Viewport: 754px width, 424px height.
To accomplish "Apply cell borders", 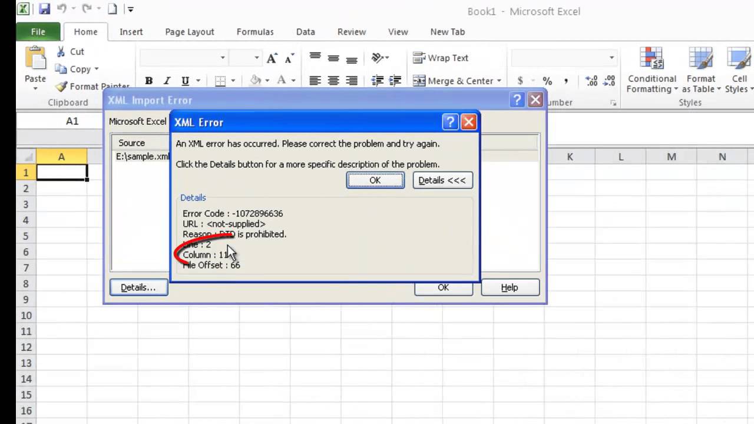I will tap(220, 81).
